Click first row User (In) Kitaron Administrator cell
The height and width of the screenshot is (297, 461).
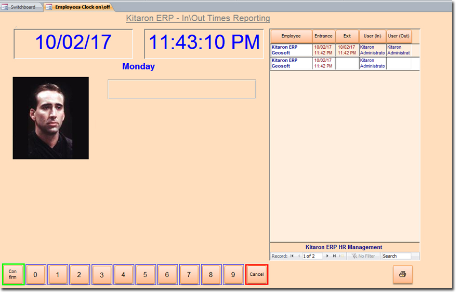(373, 50)
